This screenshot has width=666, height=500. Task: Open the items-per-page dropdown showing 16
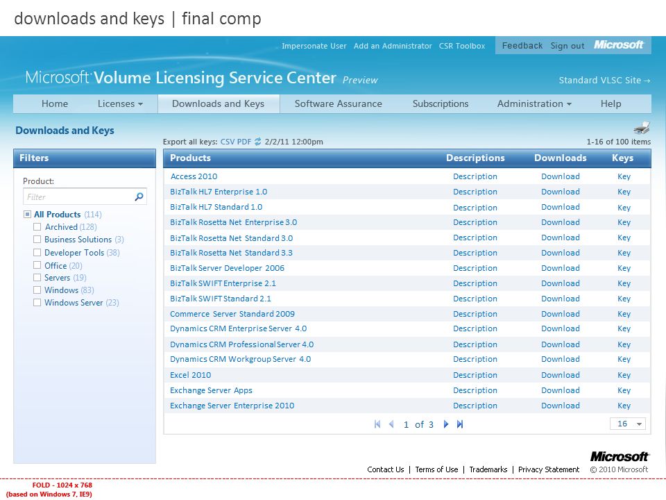coord(628,424)
